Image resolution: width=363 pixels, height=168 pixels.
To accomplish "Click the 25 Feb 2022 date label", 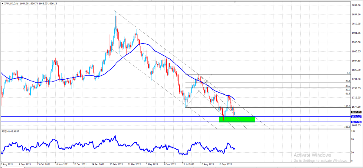I will (116, 165).
